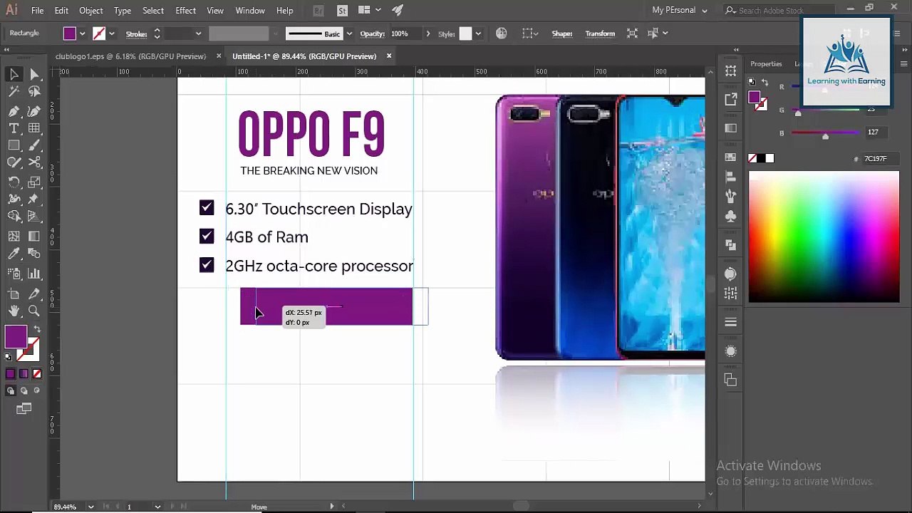Set default fill and stroke in toolbar

coord(8,357)
